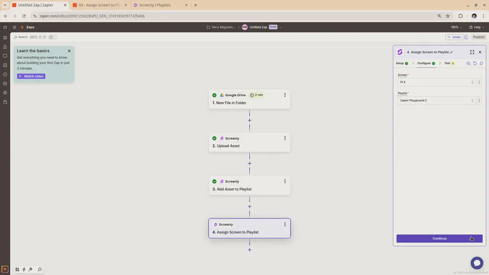
Task: Select the search icon in the bottom toolbar
Action: point(40,269)
